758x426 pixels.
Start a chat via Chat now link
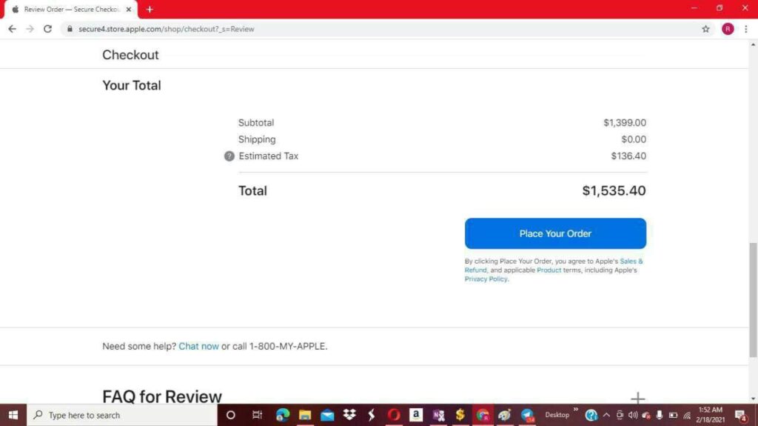(x=198, y=346)
